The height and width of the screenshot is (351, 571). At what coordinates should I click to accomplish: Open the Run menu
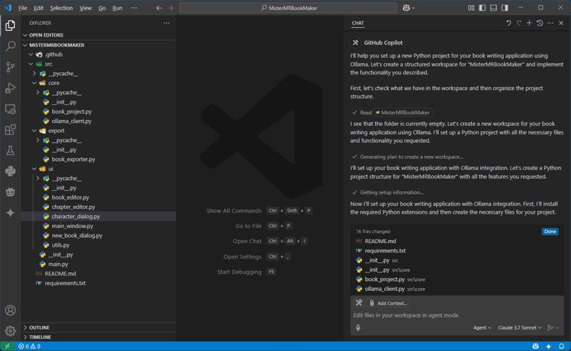[x=117, y=8]
